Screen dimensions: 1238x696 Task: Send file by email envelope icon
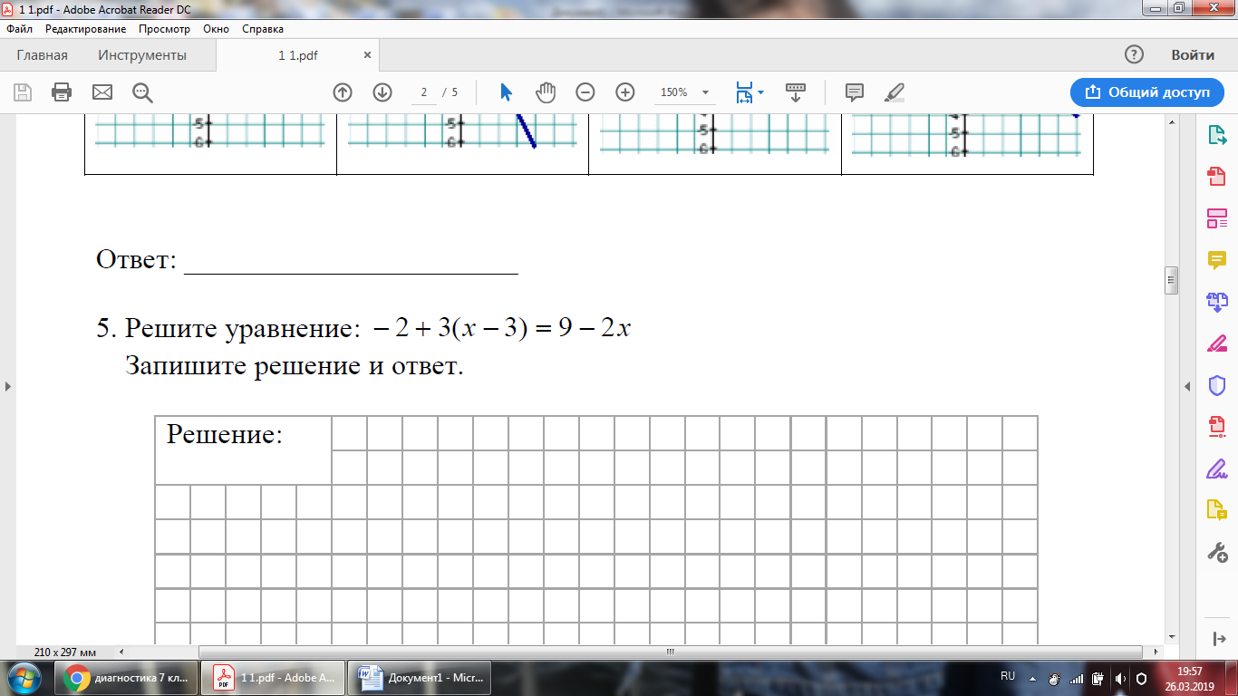(102, 92)
